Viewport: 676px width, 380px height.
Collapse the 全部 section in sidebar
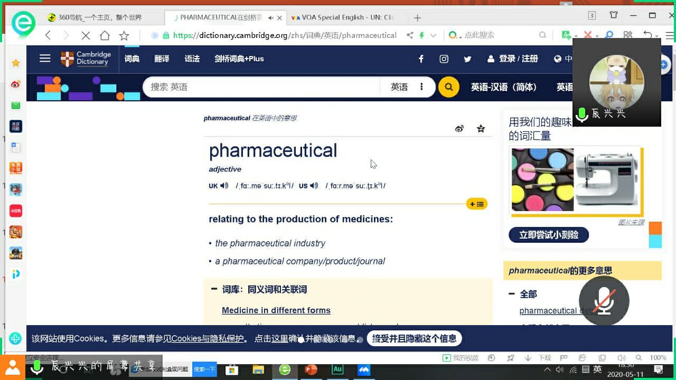pos(511,294)
